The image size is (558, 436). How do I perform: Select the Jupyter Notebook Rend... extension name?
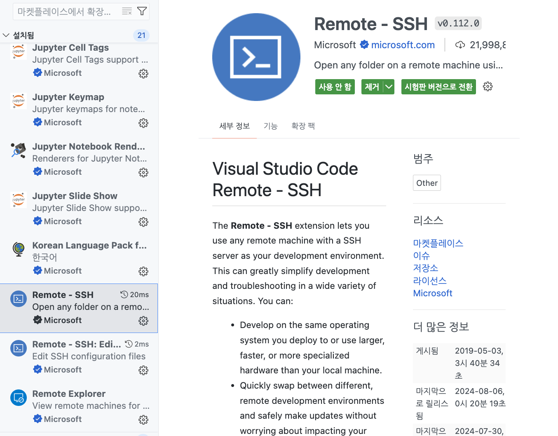point(89,146)
